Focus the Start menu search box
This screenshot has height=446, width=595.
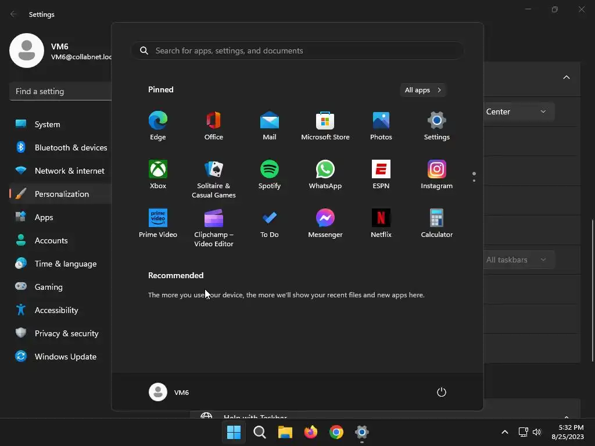(297, 51)
